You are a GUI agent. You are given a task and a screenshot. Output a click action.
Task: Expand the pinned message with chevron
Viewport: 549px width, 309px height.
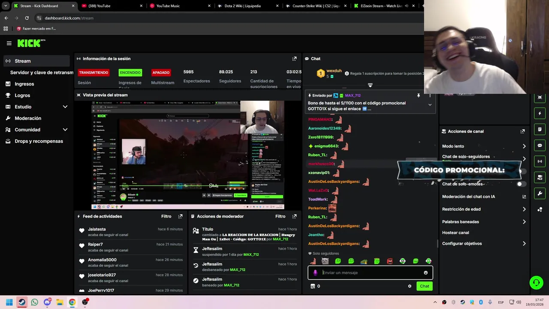pos(430,105)
